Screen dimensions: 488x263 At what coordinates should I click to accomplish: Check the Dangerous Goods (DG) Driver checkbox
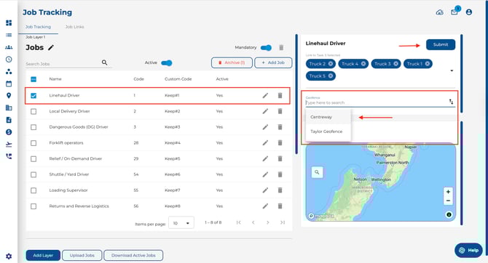point(34,127)
